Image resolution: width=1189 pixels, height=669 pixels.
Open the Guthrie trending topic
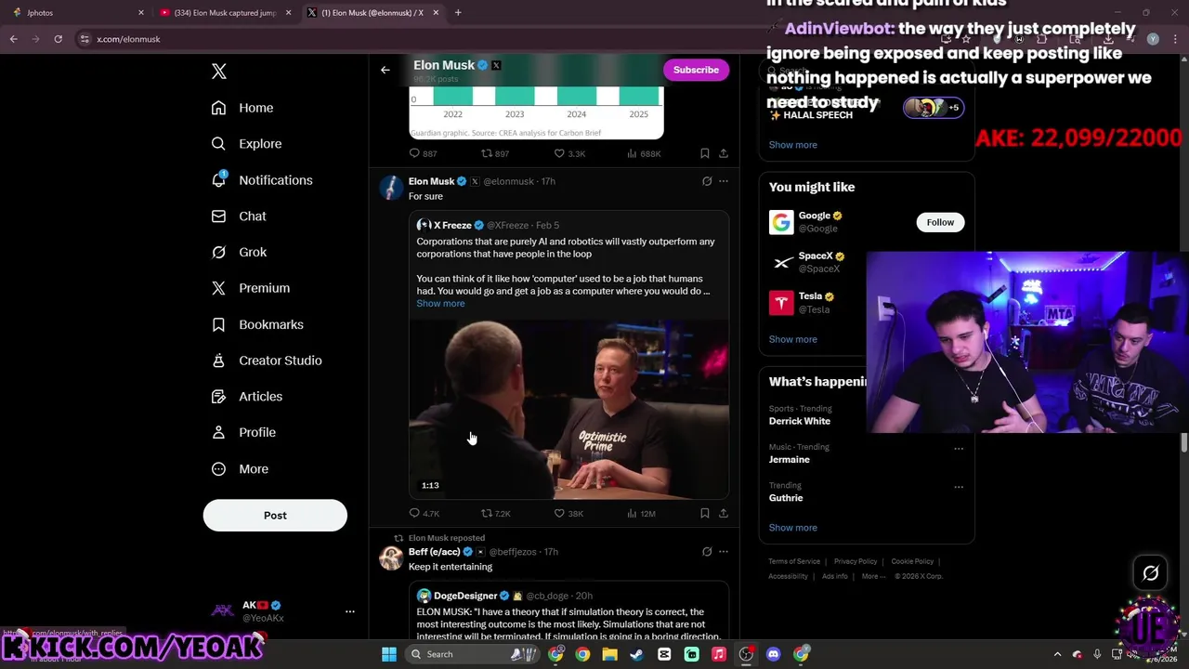click(786, 498)
